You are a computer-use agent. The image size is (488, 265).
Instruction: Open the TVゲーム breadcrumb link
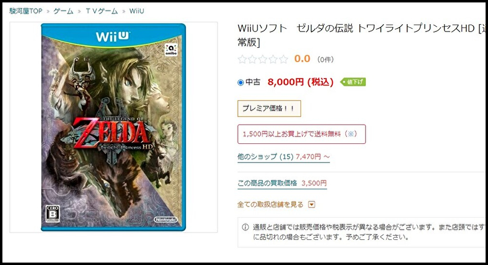coord(102,11)
